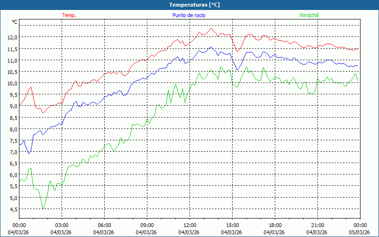This screenshot has height=237, width=379.
Task: Click the 12,0 y-axis value label
Action: tap(12, 37)
